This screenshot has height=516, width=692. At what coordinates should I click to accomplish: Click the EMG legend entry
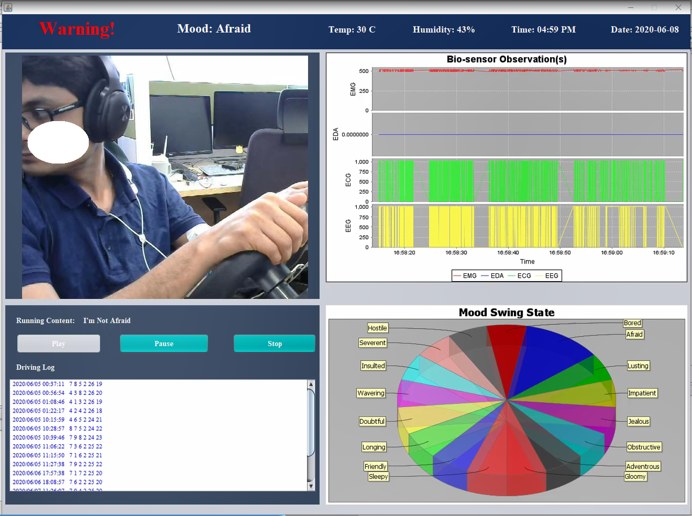pos(465,276)
